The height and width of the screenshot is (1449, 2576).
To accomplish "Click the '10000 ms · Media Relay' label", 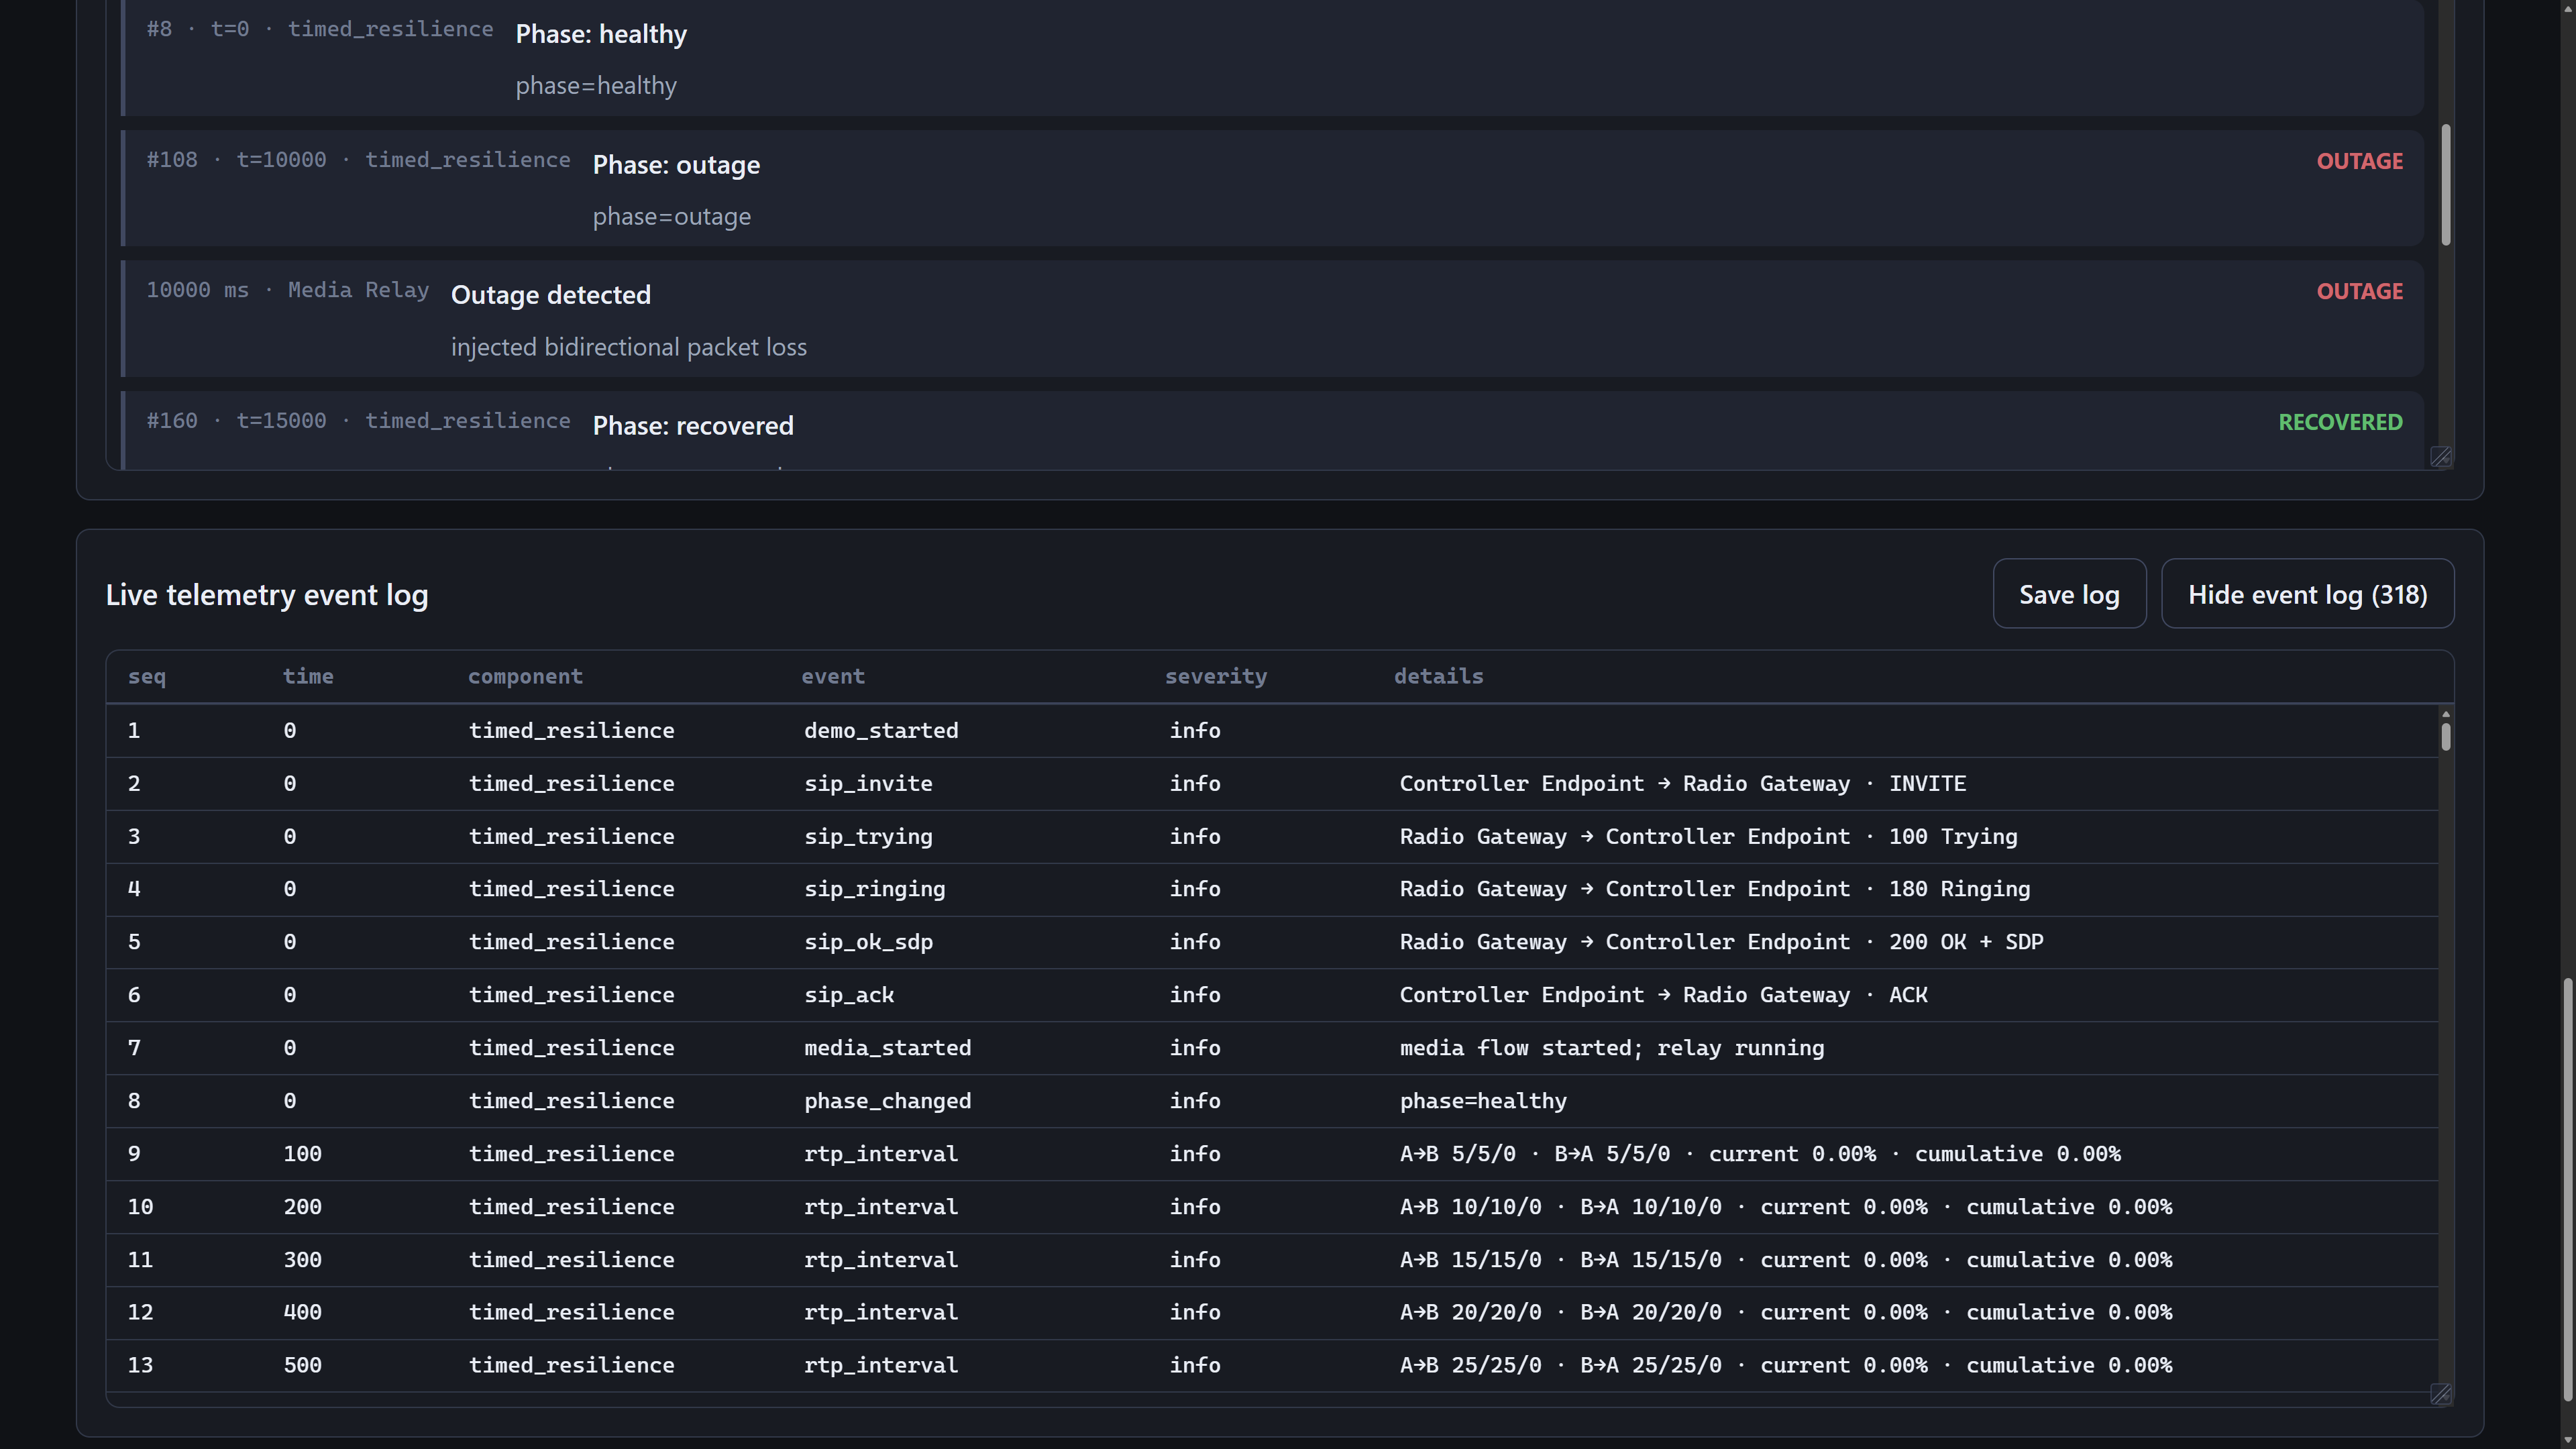I will tap(288, 290).
